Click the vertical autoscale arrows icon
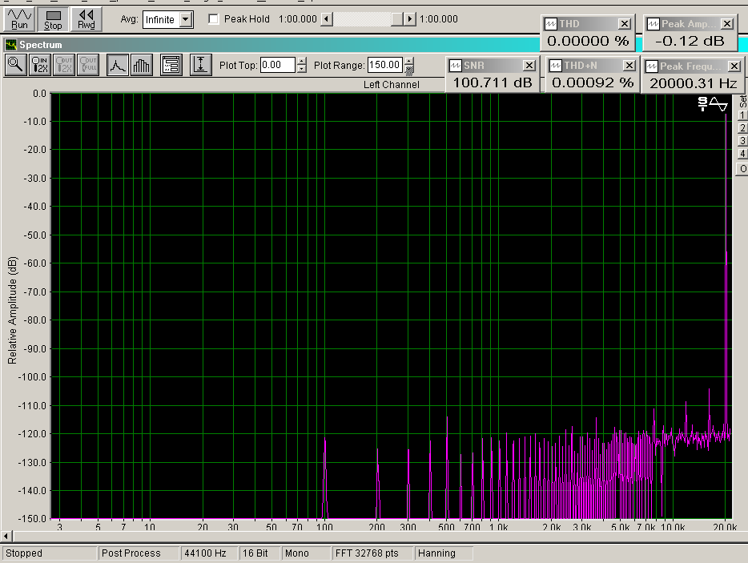Viewport: 748px width, 563px height. (x=200, y=66)
